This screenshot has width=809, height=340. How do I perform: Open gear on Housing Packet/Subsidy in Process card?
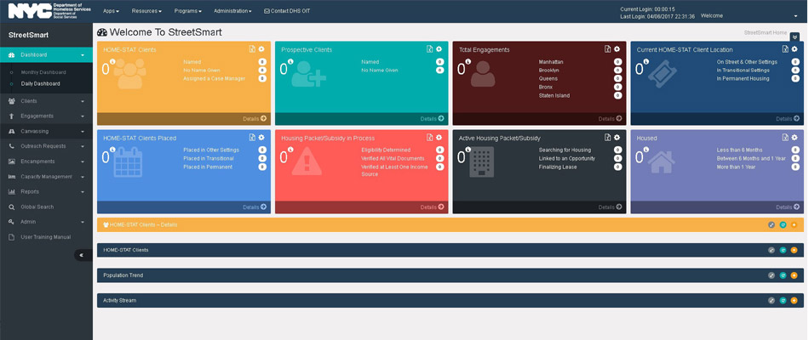point(439,138)
